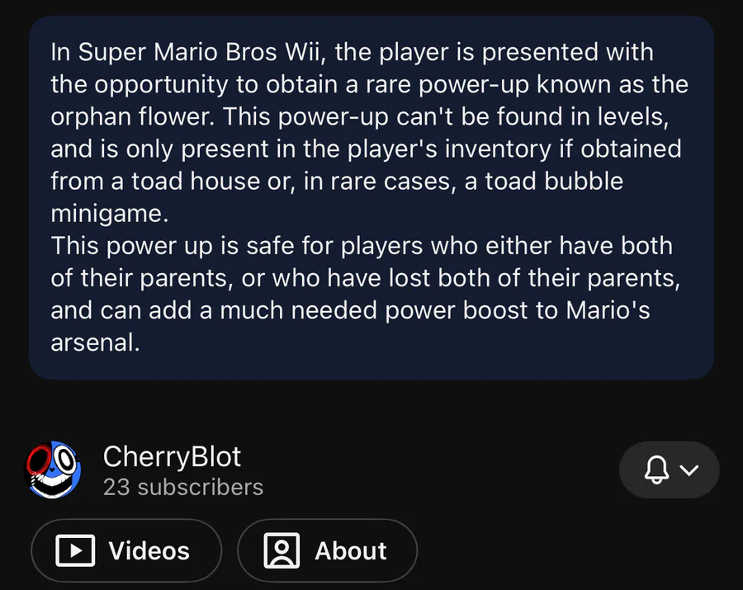743x590 pixels.
Task: Select the line starting "This power up is safe"
Action: coord(362,246)
